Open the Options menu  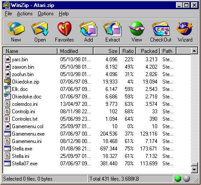[46, 14]
